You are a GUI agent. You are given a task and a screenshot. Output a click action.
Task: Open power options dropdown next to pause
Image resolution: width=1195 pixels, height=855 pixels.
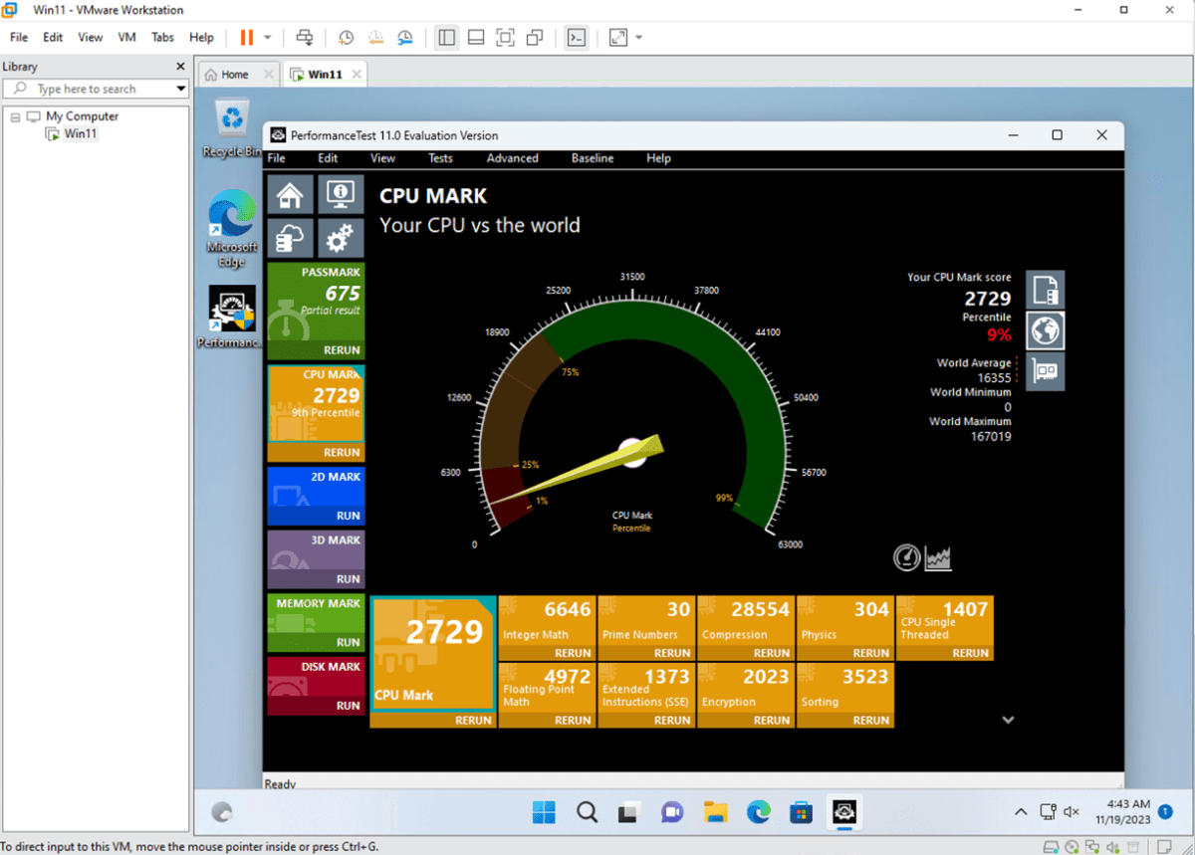pos(268,38)
